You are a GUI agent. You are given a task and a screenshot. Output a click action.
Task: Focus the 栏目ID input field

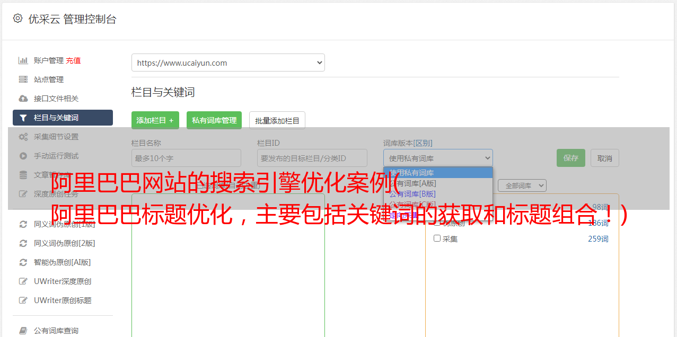(x=312, y=158)
